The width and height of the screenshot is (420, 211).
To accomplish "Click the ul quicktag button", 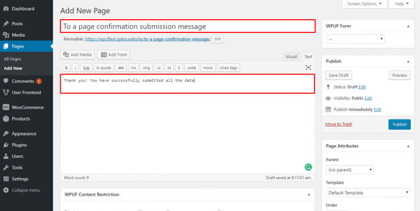I will pyautogui.click(x=159, y=67).
